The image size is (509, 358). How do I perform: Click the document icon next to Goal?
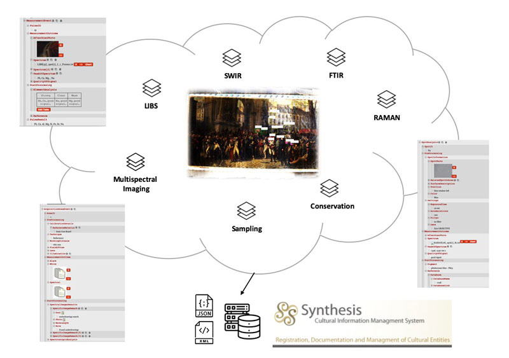coord(63,313)
